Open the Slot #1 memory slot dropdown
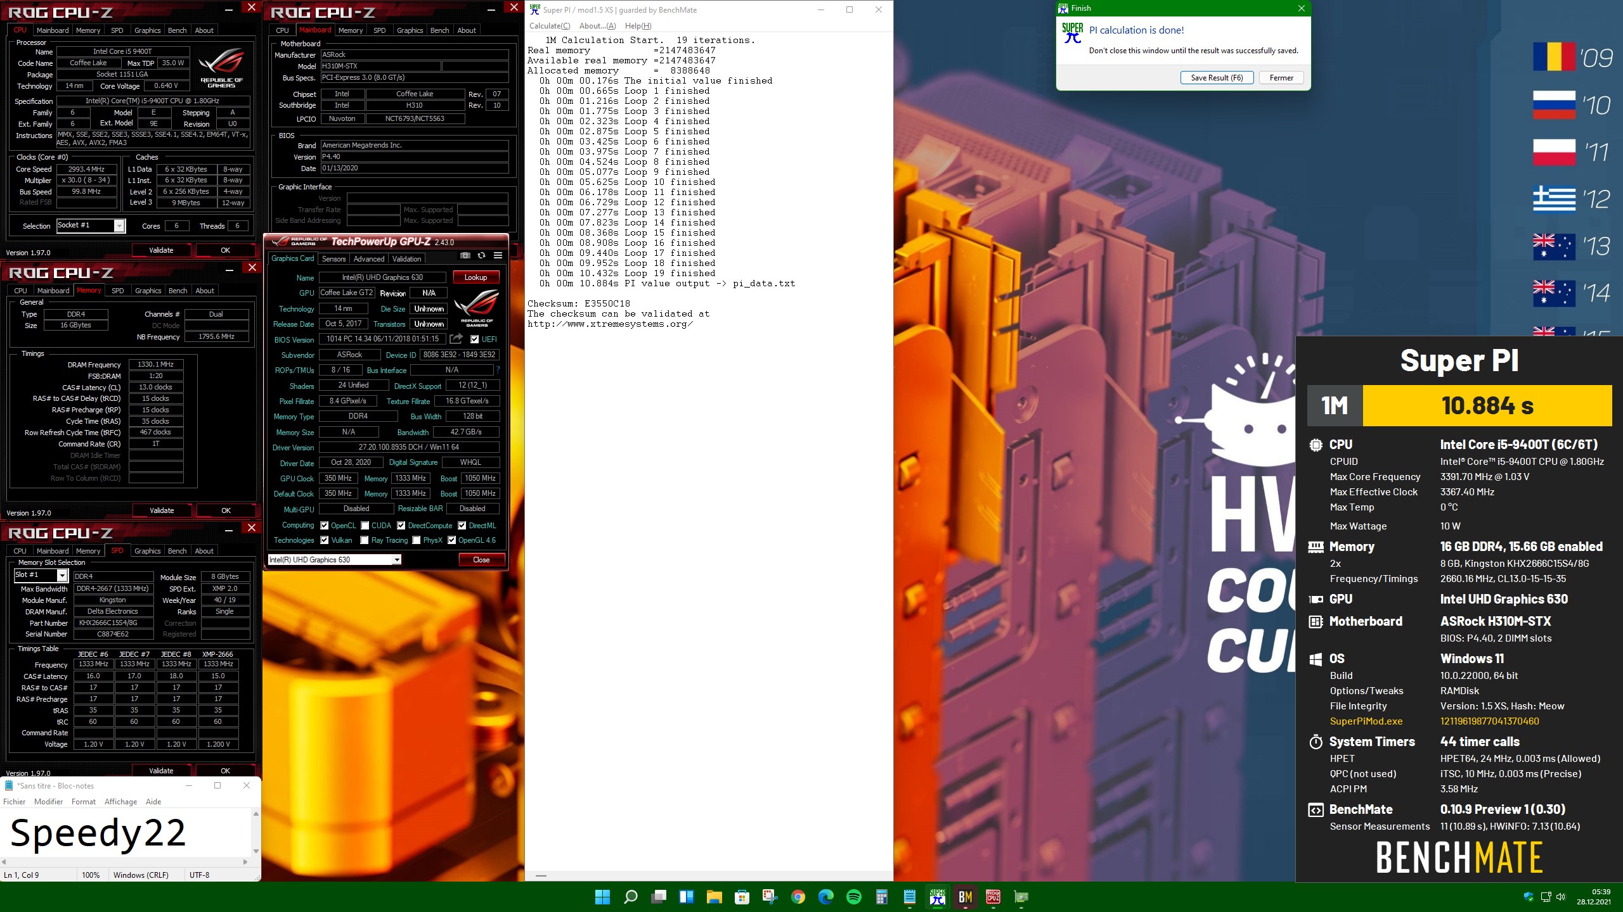 (62, 575)
